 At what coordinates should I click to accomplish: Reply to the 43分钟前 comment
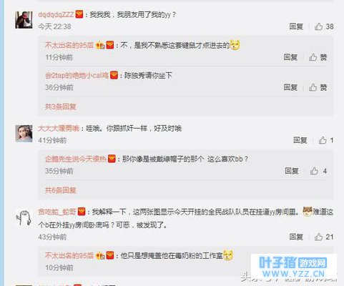point(296,237)
